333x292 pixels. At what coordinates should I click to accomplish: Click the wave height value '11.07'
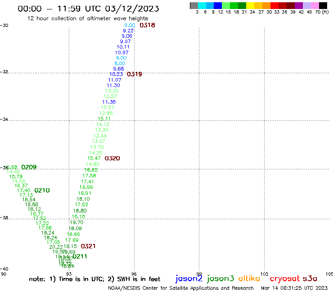click(115, 80)
